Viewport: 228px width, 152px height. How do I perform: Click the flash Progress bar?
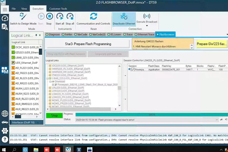(x=151, y=114)
